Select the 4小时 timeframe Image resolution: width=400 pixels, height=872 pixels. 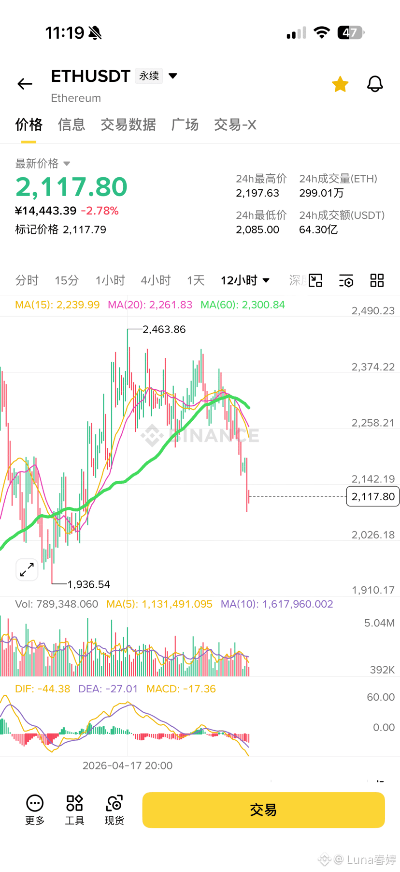[x=156, y=280]
